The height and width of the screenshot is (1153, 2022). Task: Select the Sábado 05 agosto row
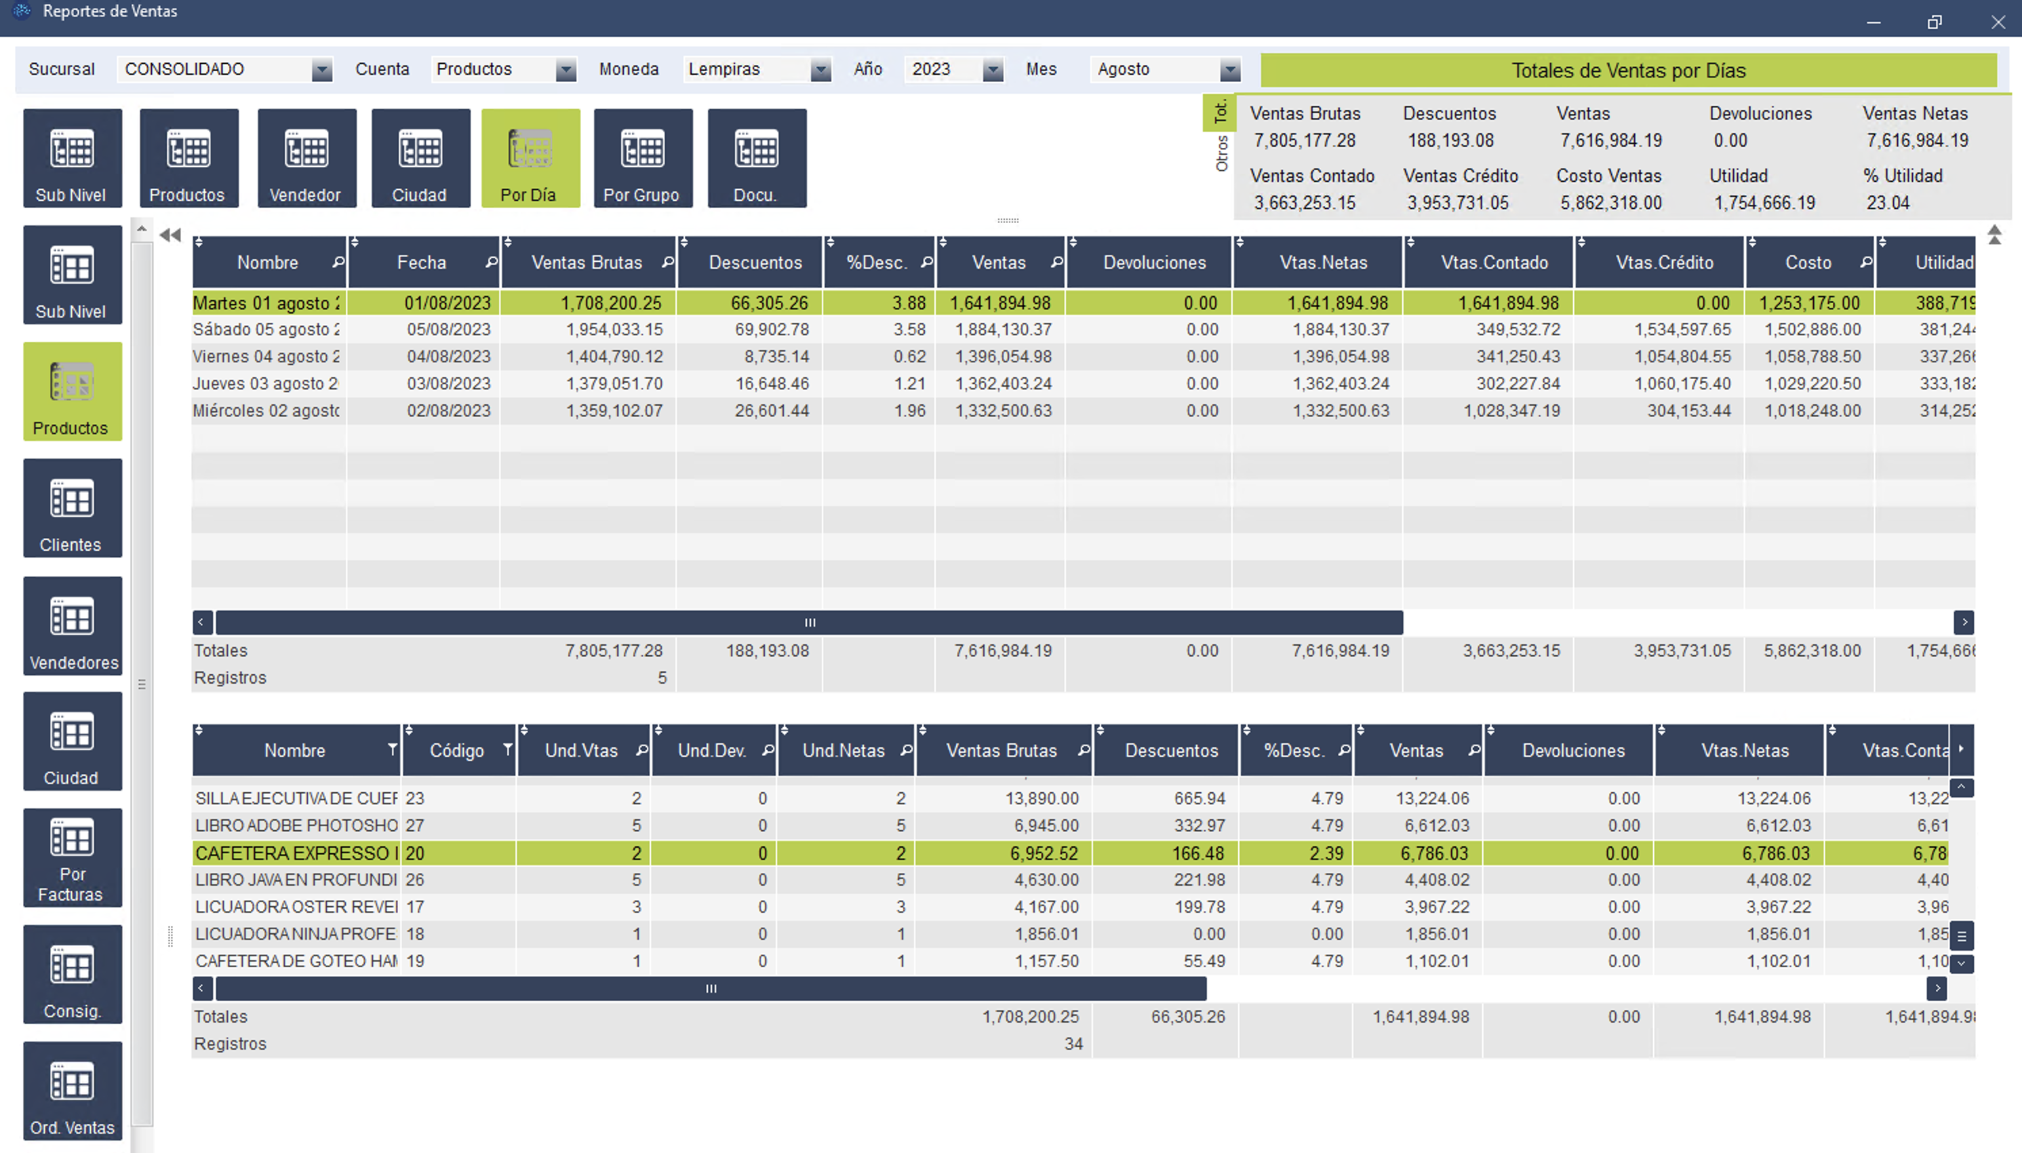click(1083, 330)
